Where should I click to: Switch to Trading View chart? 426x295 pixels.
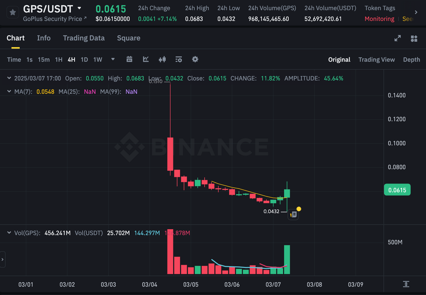tap(377, 59)
